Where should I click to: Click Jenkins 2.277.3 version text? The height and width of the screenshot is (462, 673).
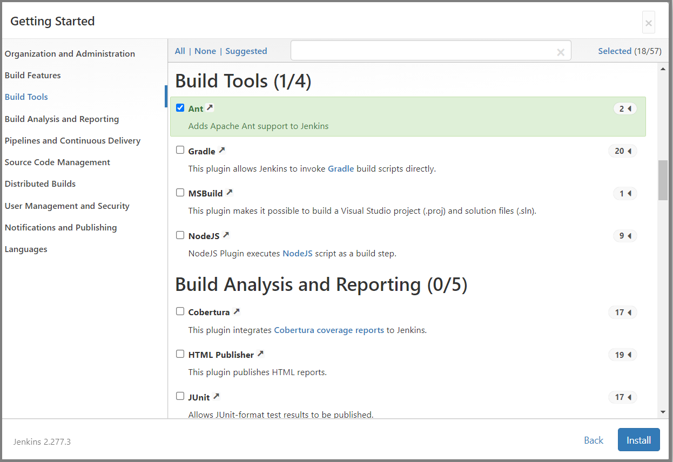click(42, 441)
